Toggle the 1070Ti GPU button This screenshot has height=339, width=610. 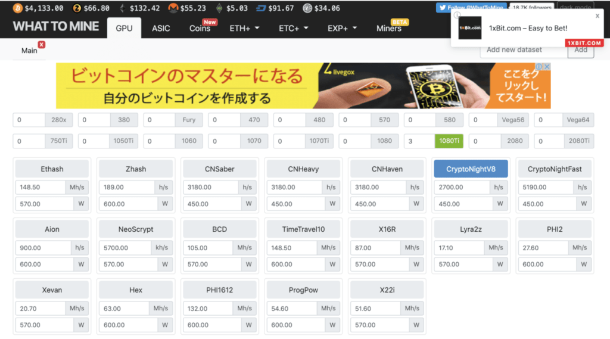(x=319, y=141)
